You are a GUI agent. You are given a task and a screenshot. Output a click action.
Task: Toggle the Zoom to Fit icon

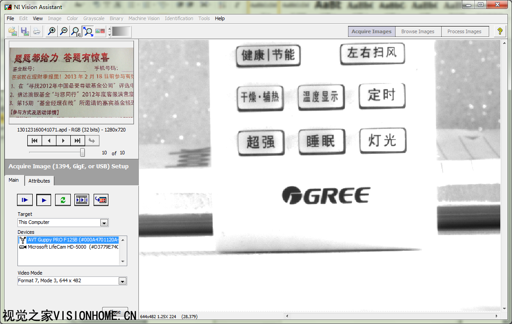pos(88,31)
